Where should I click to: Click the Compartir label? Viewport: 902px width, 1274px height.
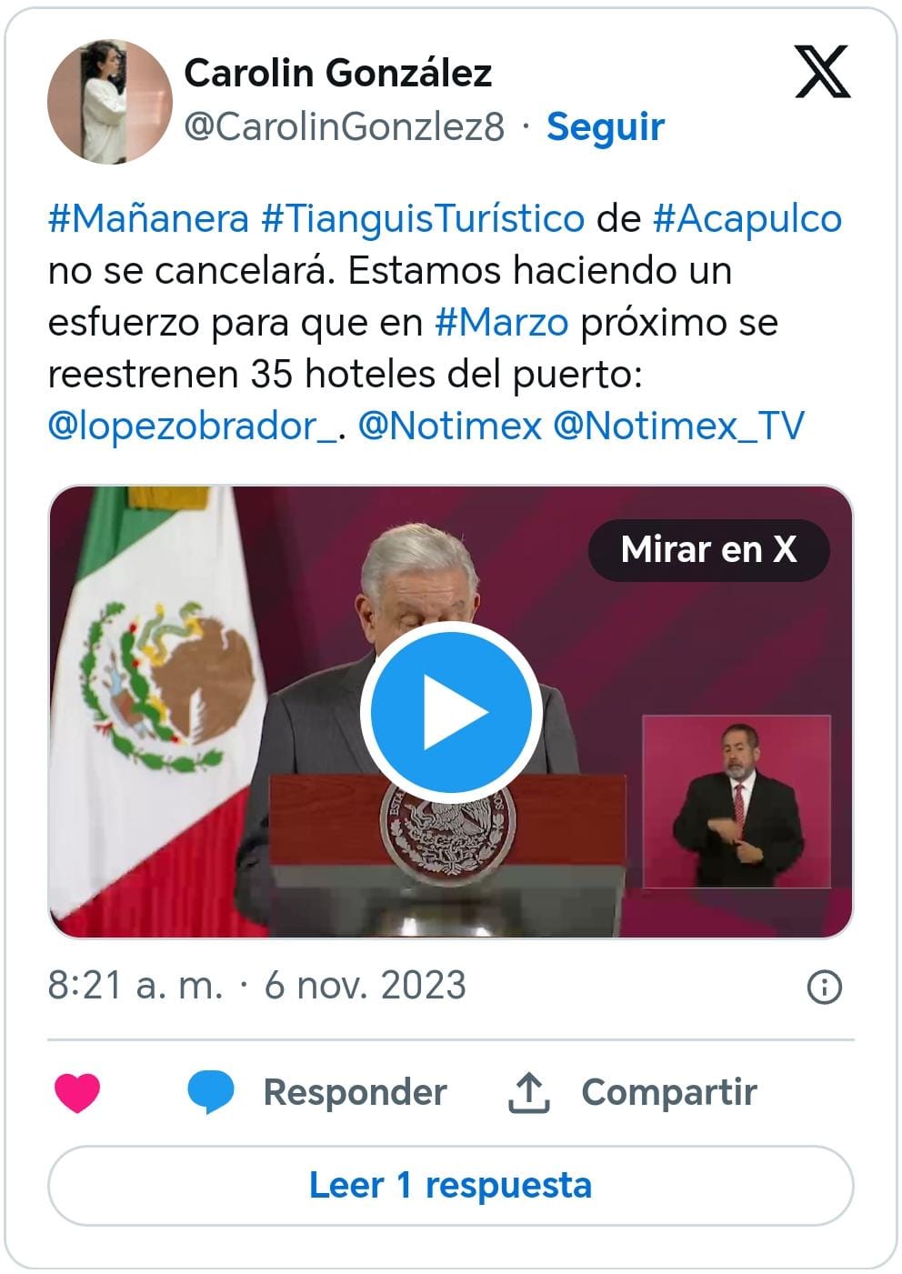pos(669,1092)
